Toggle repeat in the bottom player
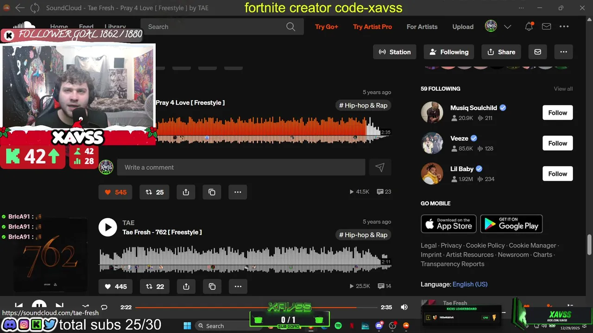The height and width of the screenshot is (333, 593). pyautogui.click(x=104, y=307)
